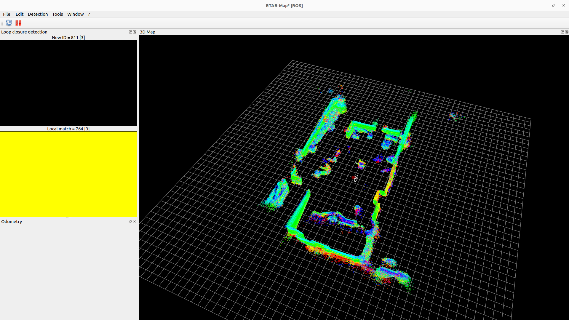Minimize the RTAB-Map window

(x=544, y=5)
